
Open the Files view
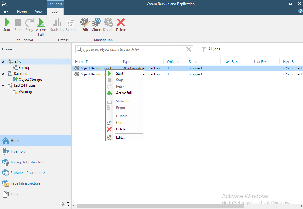tap(36, 194)
